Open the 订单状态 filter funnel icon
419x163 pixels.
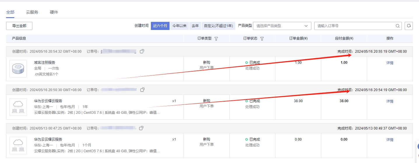(x=262, y=38)
